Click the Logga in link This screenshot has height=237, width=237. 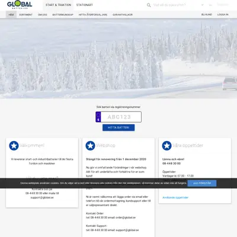click(x=223, y=14)
